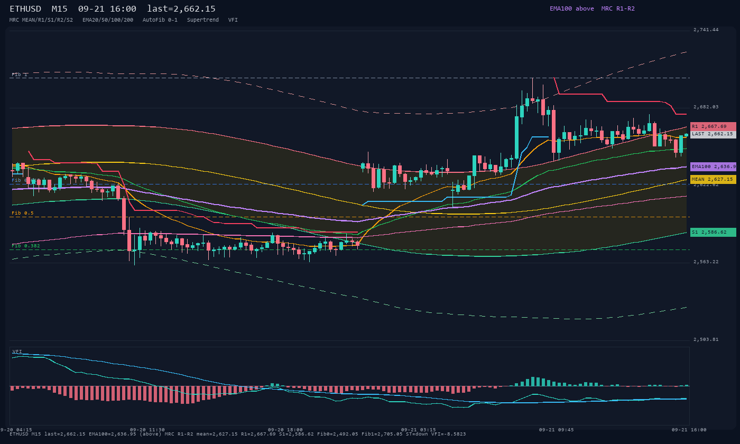Click the Fib 1 level label
Screen dimensions: 740x444
click(x=20, y=75)
